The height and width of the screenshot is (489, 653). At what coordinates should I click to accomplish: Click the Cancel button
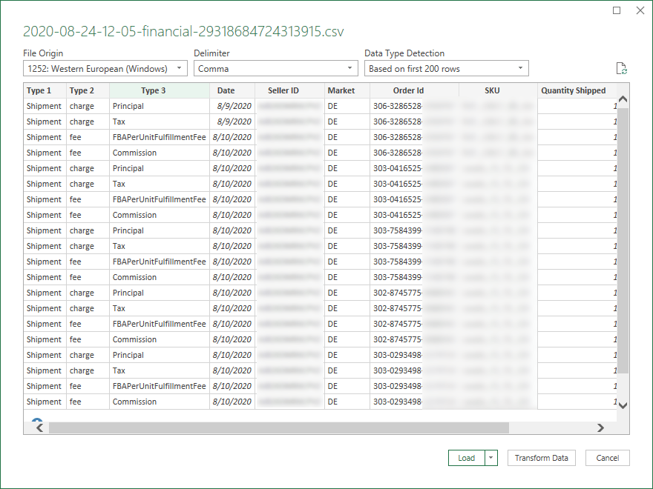click(607, 458)
